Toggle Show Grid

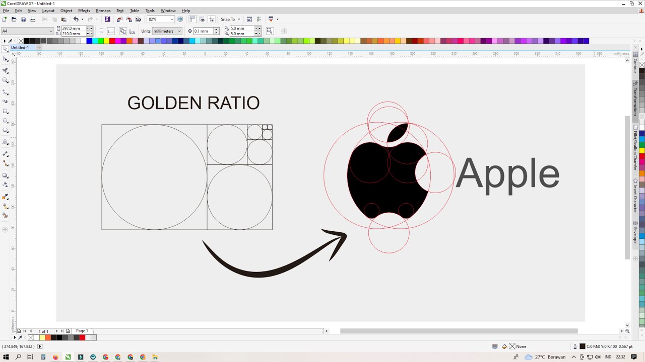click(202, 19)
